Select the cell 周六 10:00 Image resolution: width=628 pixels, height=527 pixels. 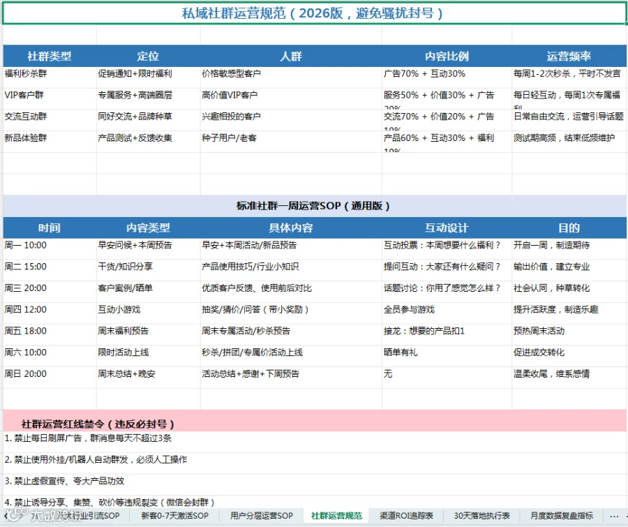coord(50,356)
